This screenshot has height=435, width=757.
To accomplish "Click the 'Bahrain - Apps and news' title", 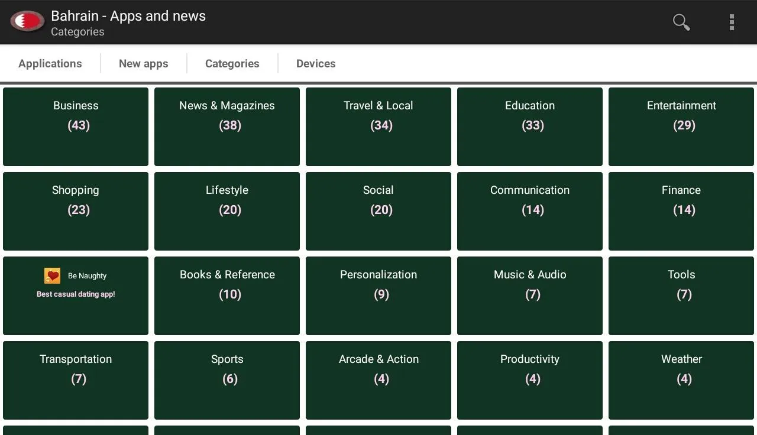I will [x=128, y=16].
